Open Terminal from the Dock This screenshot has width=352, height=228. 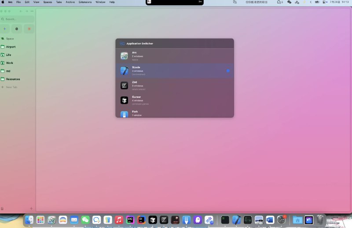pos(225,220)
